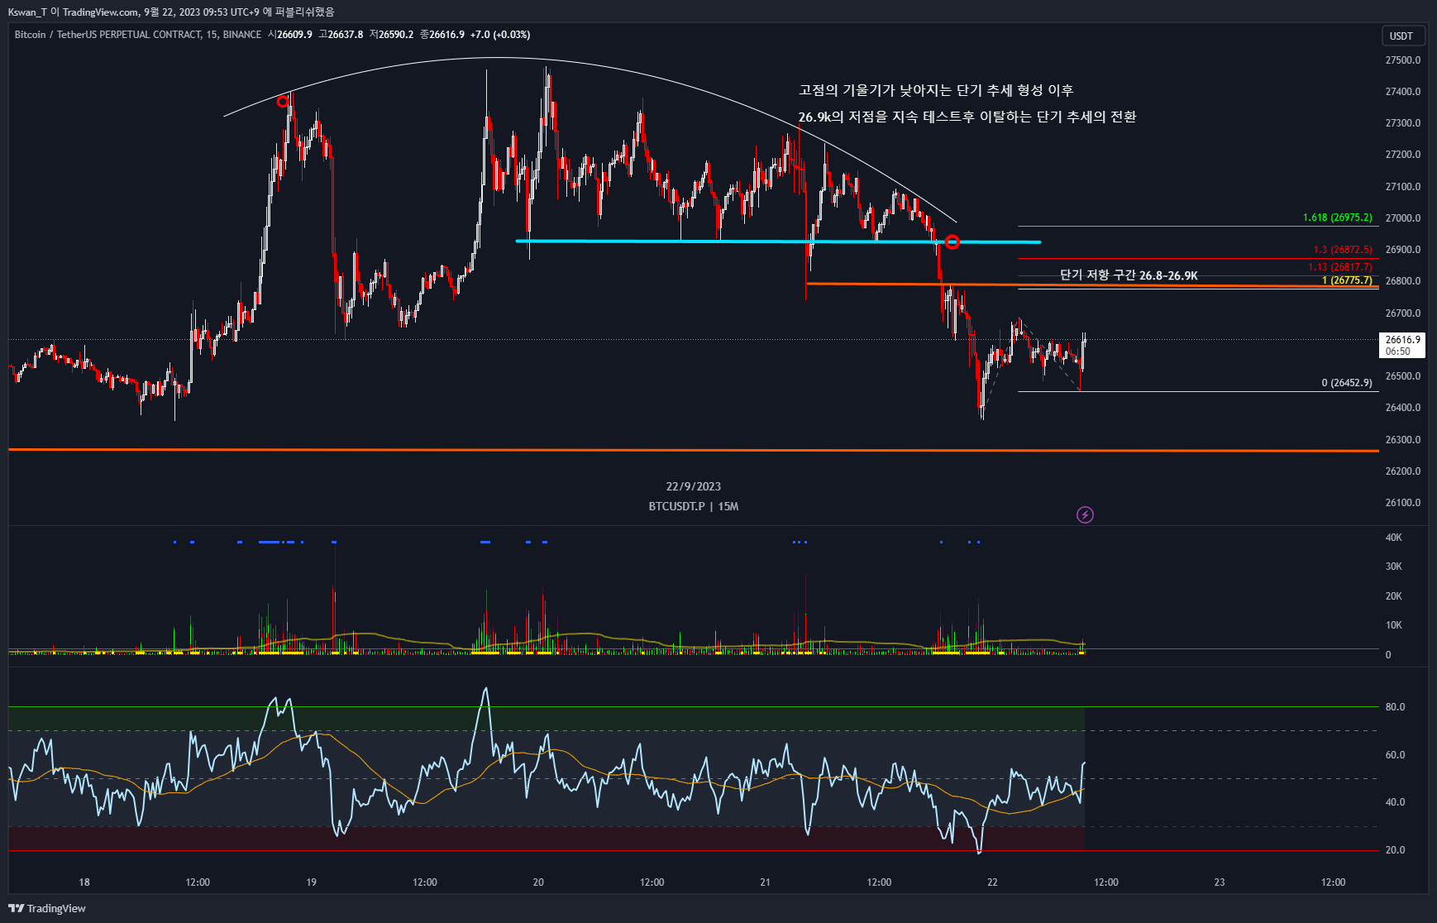This screenshot has height=923, width=1437.
Task: Click the 19 date on time axis
Action: point(312,882)
